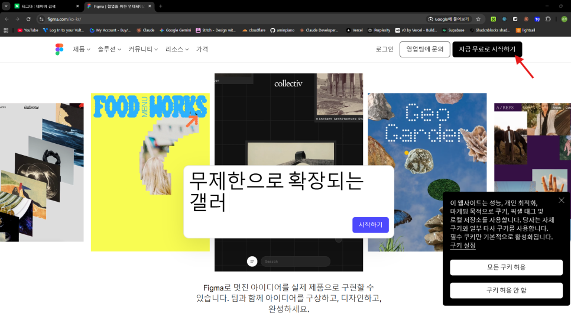Open the My Account - Buy bookmark
This screenshot has height=313, width=571.
click(111, 30)
